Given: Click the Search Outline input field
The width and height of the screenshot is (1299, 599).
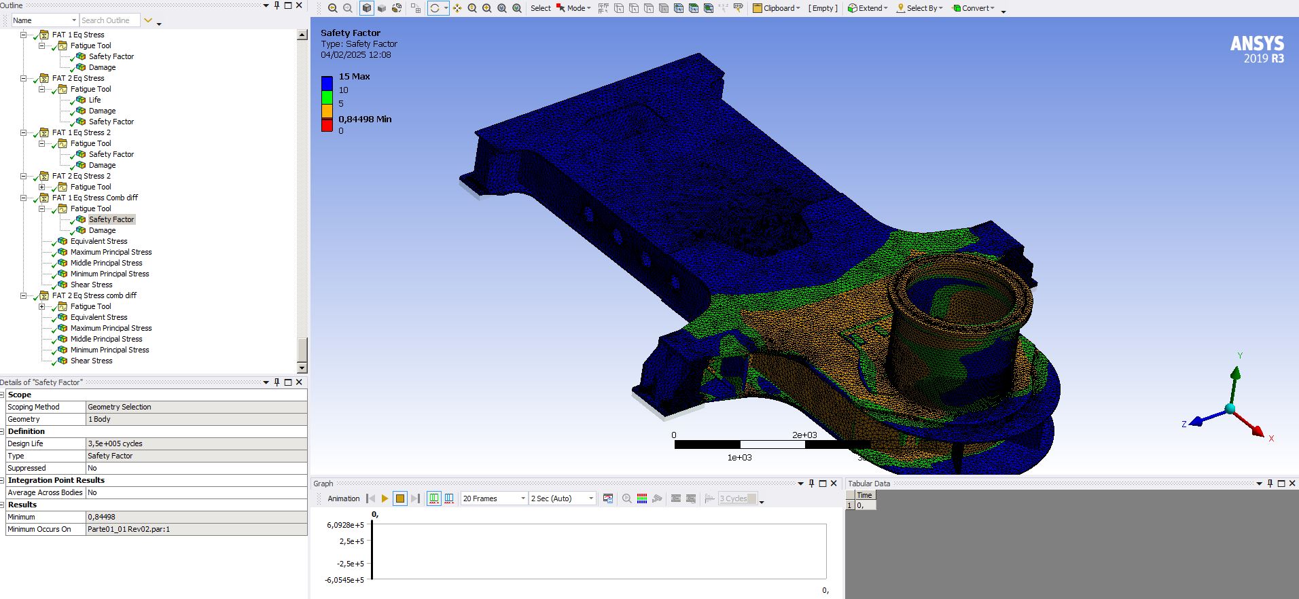Looking at the screenshot, I should pyautogui.click(x=109, y=20).
